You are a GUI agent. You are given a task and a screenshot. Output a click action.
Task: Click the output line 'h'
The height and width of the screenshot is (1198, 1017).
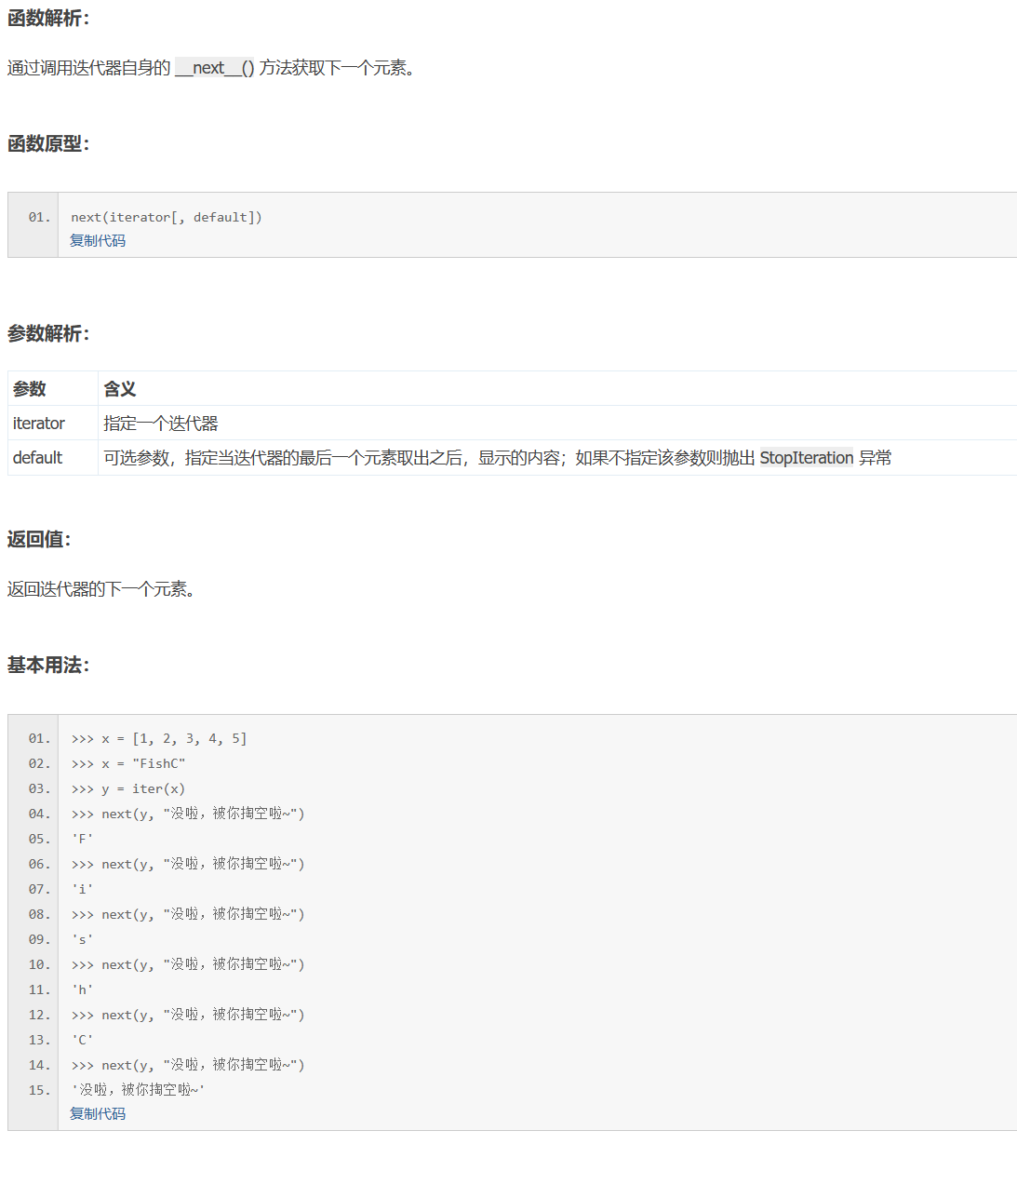tap(82, 989)
